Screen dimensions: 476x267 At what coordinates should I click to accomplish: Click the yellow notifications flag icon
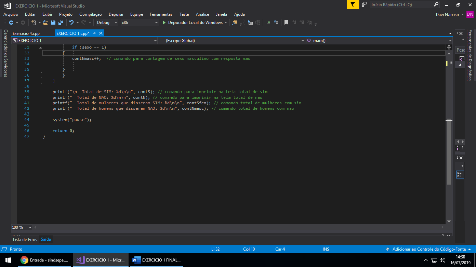tap(353, 5)
